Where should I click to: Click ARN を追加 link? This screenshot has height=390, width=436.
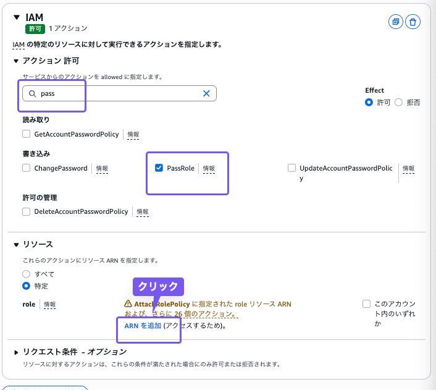[143, 326]
